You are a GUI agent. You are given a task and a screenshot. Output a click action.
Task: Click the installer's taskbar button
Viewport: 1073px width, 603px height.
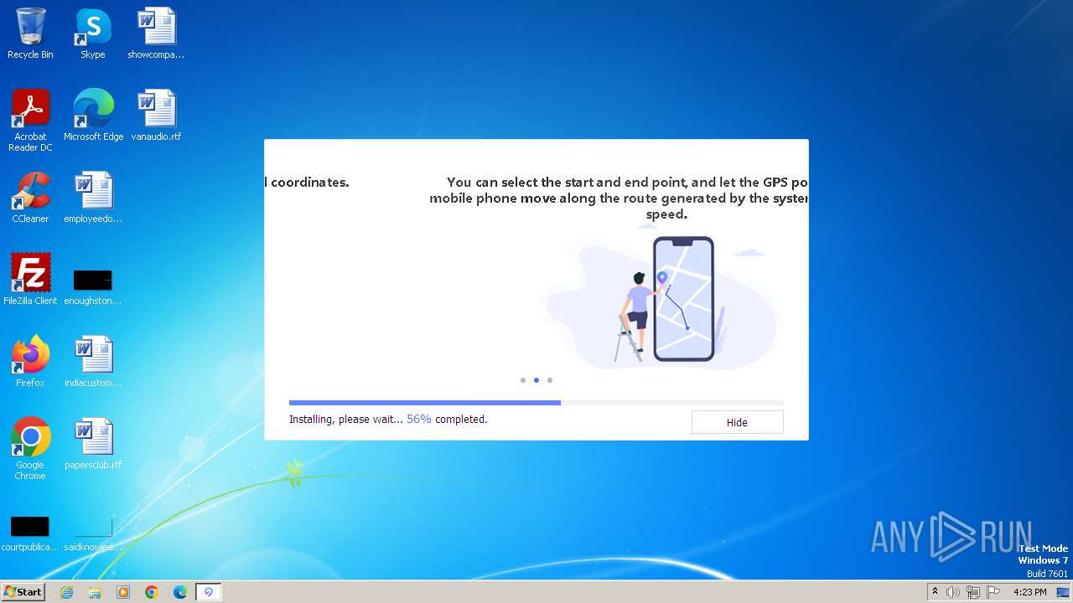209,592
